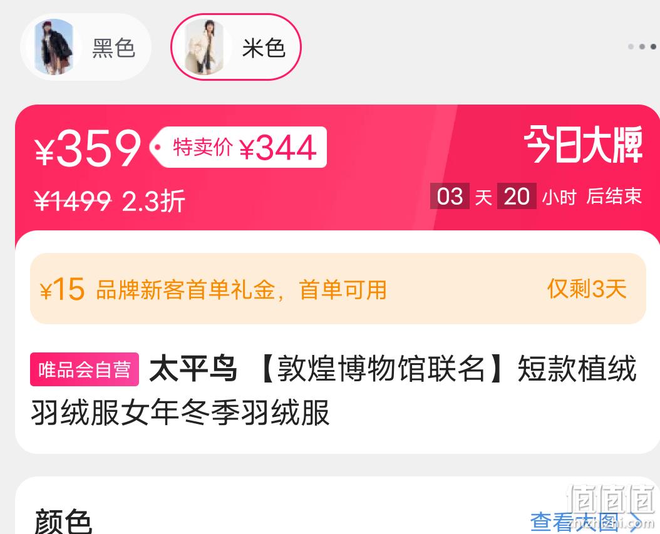Tap the 唯品会自营 badge
The height and width of the screenshot is (534, 660).
pyautogui.click(x=85, y=369)
